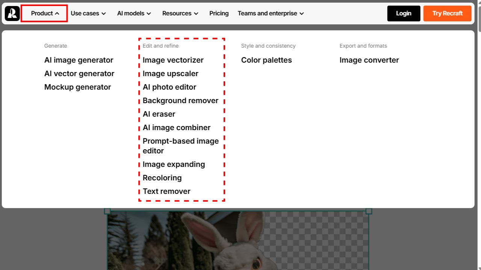Expand the Use cases dropdown

click(88, 13)
